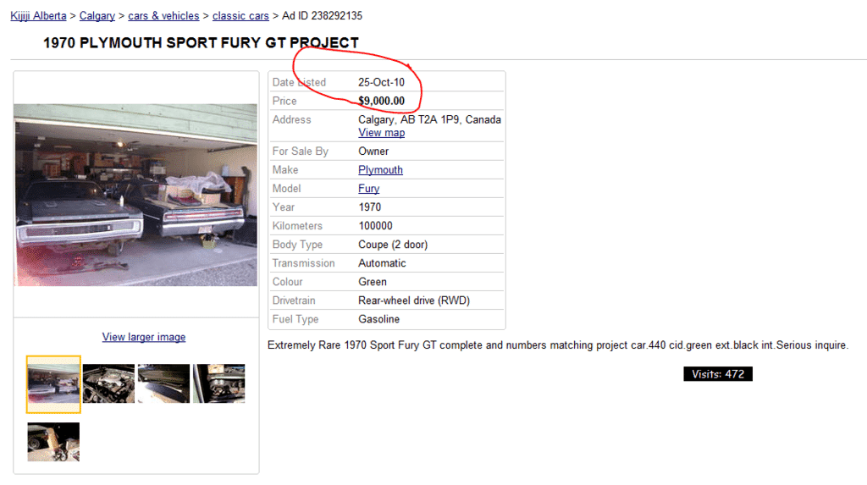867x485 pixels.
Task: Click the Fury model link
Action: [x=368, y=189]
